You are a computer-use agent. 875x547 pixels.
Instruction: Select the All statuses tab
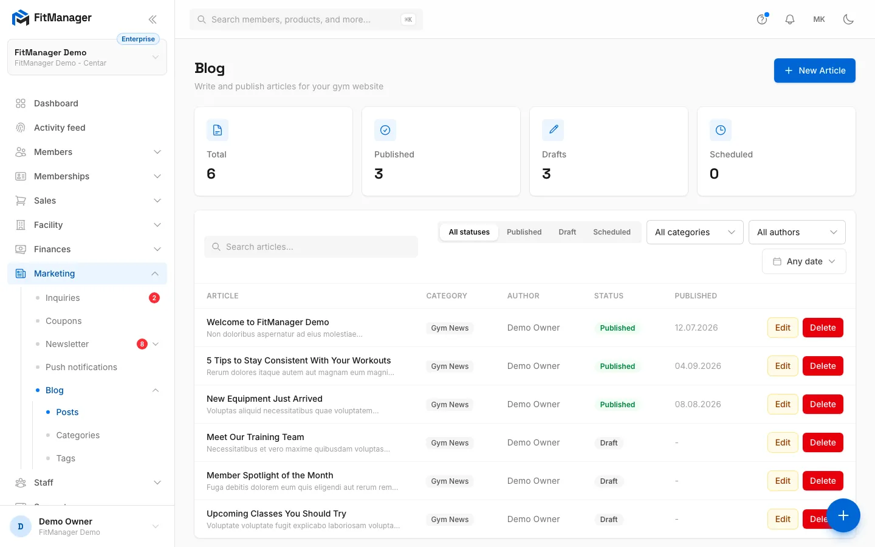coord(469,232)
